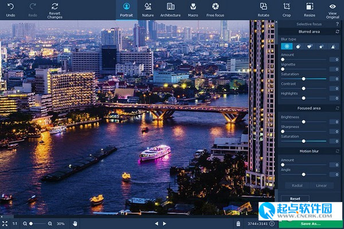This screenshot has height=229, width=344.
Task: Set zoom to 1:1 actual size
Action: point(15,224)
